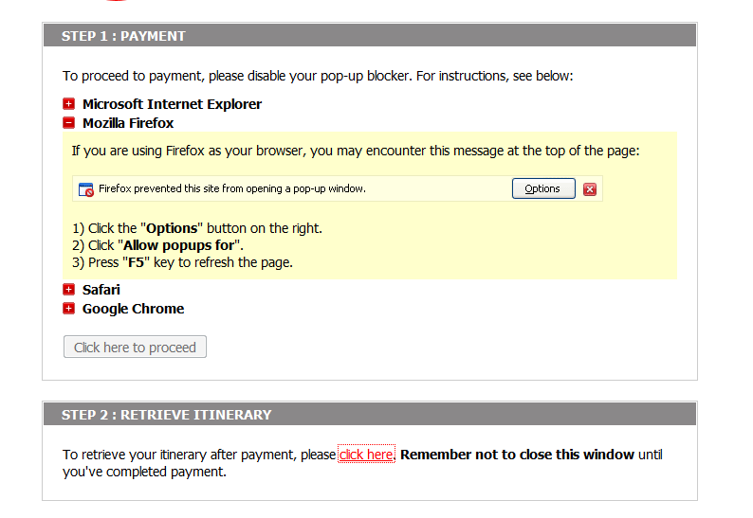Click the "Click here to proceed" button

point(135,348)
